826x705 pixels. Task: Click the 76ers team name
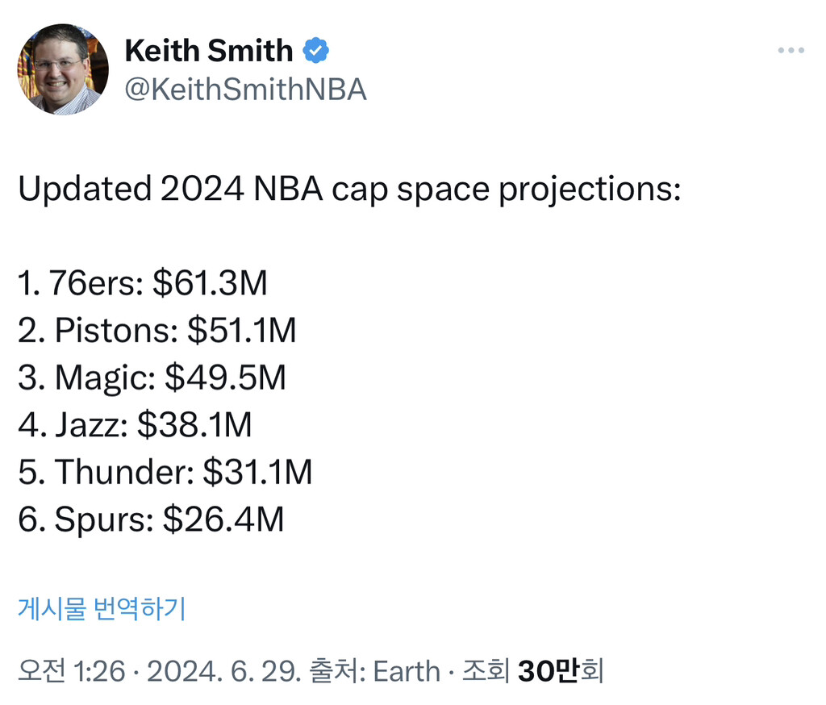click(94, 283)
